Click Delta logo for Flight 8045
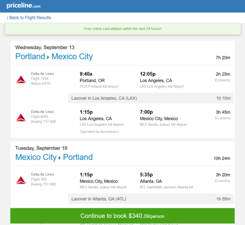 pos(21,117)
